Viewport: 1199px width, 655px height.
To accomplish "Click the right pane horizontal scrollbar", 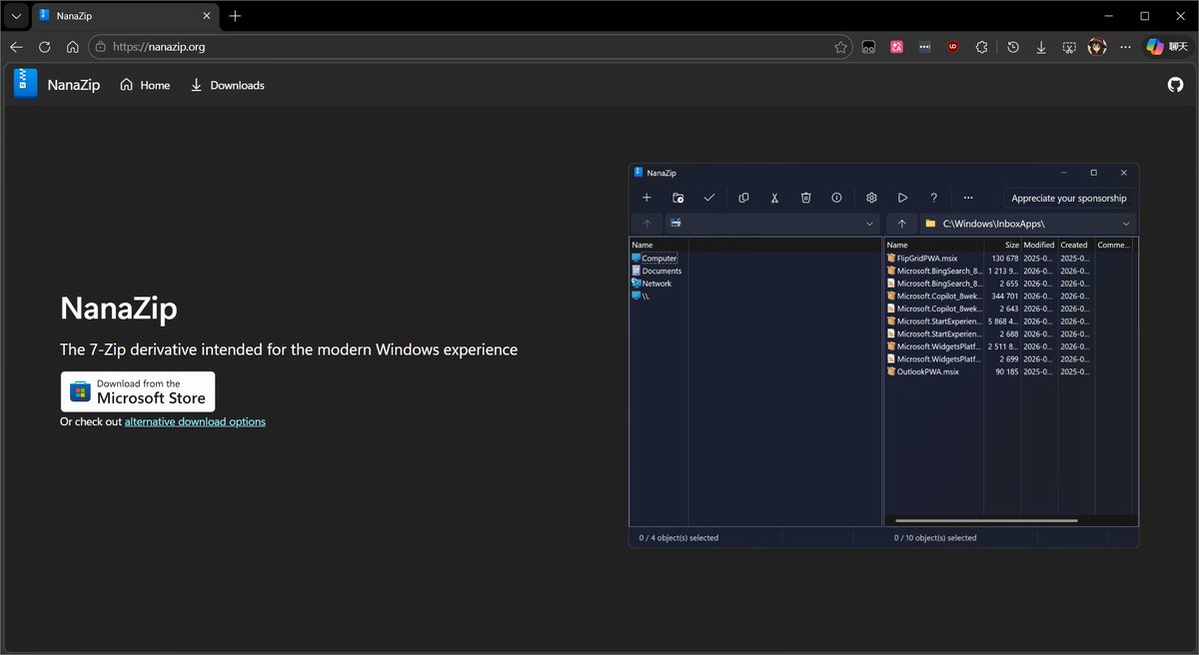I will [x=987, y=520].
